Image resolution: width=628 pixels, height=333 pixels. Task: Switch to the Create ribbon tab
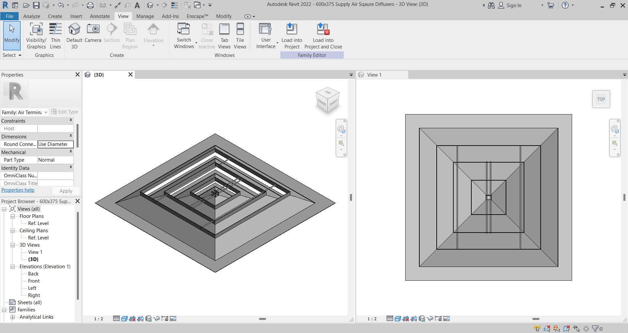55,16
